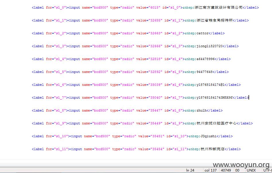The height and width of the screenshot is (173, 272).
Task: Click the id="s1_8" attribute
Action: [174, 111]
